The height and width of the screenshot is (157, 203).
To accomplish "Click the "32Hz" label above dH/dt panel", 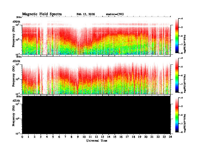I will [19, 17].
